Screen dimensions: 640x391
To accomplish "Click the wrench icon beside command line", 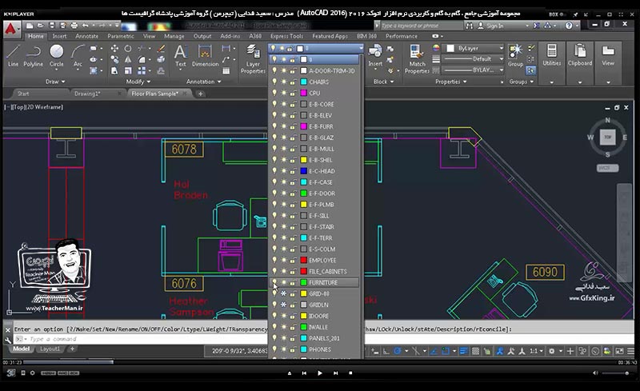I will 8,339.
